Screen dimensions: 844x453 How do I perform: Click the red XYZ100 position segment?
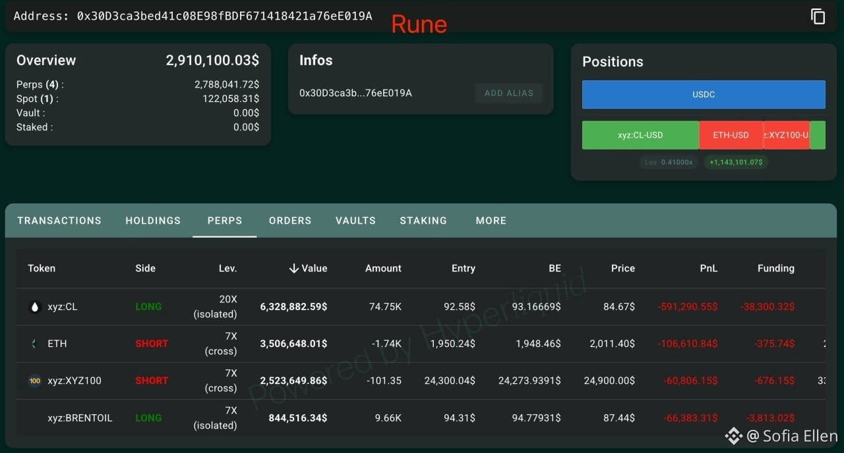point(787,135)
